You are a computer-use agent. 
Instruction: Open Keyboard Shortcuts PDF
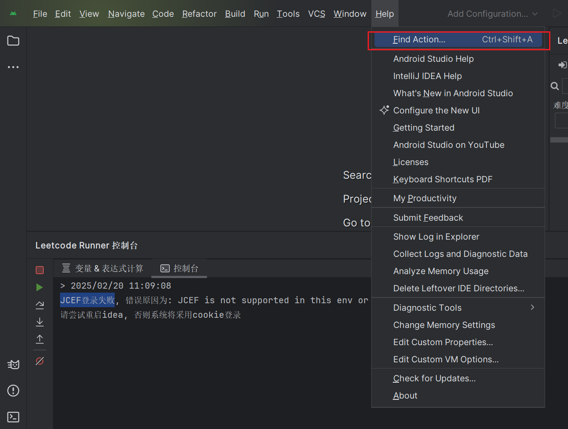pyautogui.click(x=458, y=179)
